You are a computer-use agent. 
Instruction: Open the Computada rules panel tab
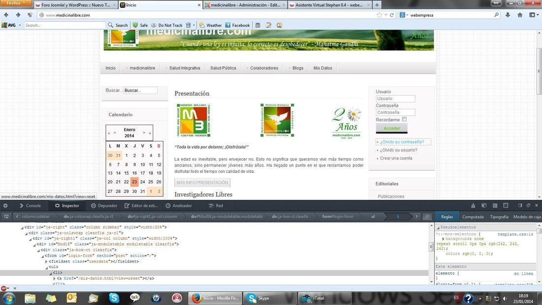coord(473,217)
